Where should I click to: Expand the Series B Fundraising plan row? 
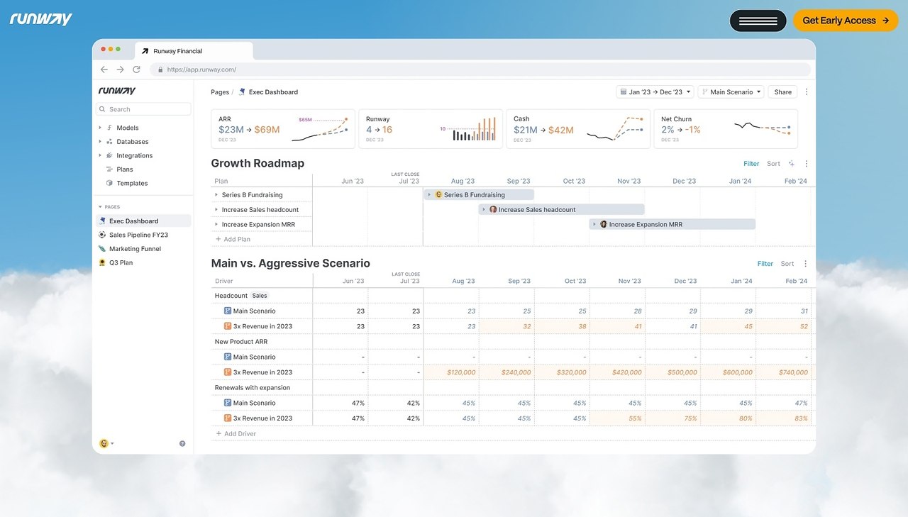[x=216, y=195]
